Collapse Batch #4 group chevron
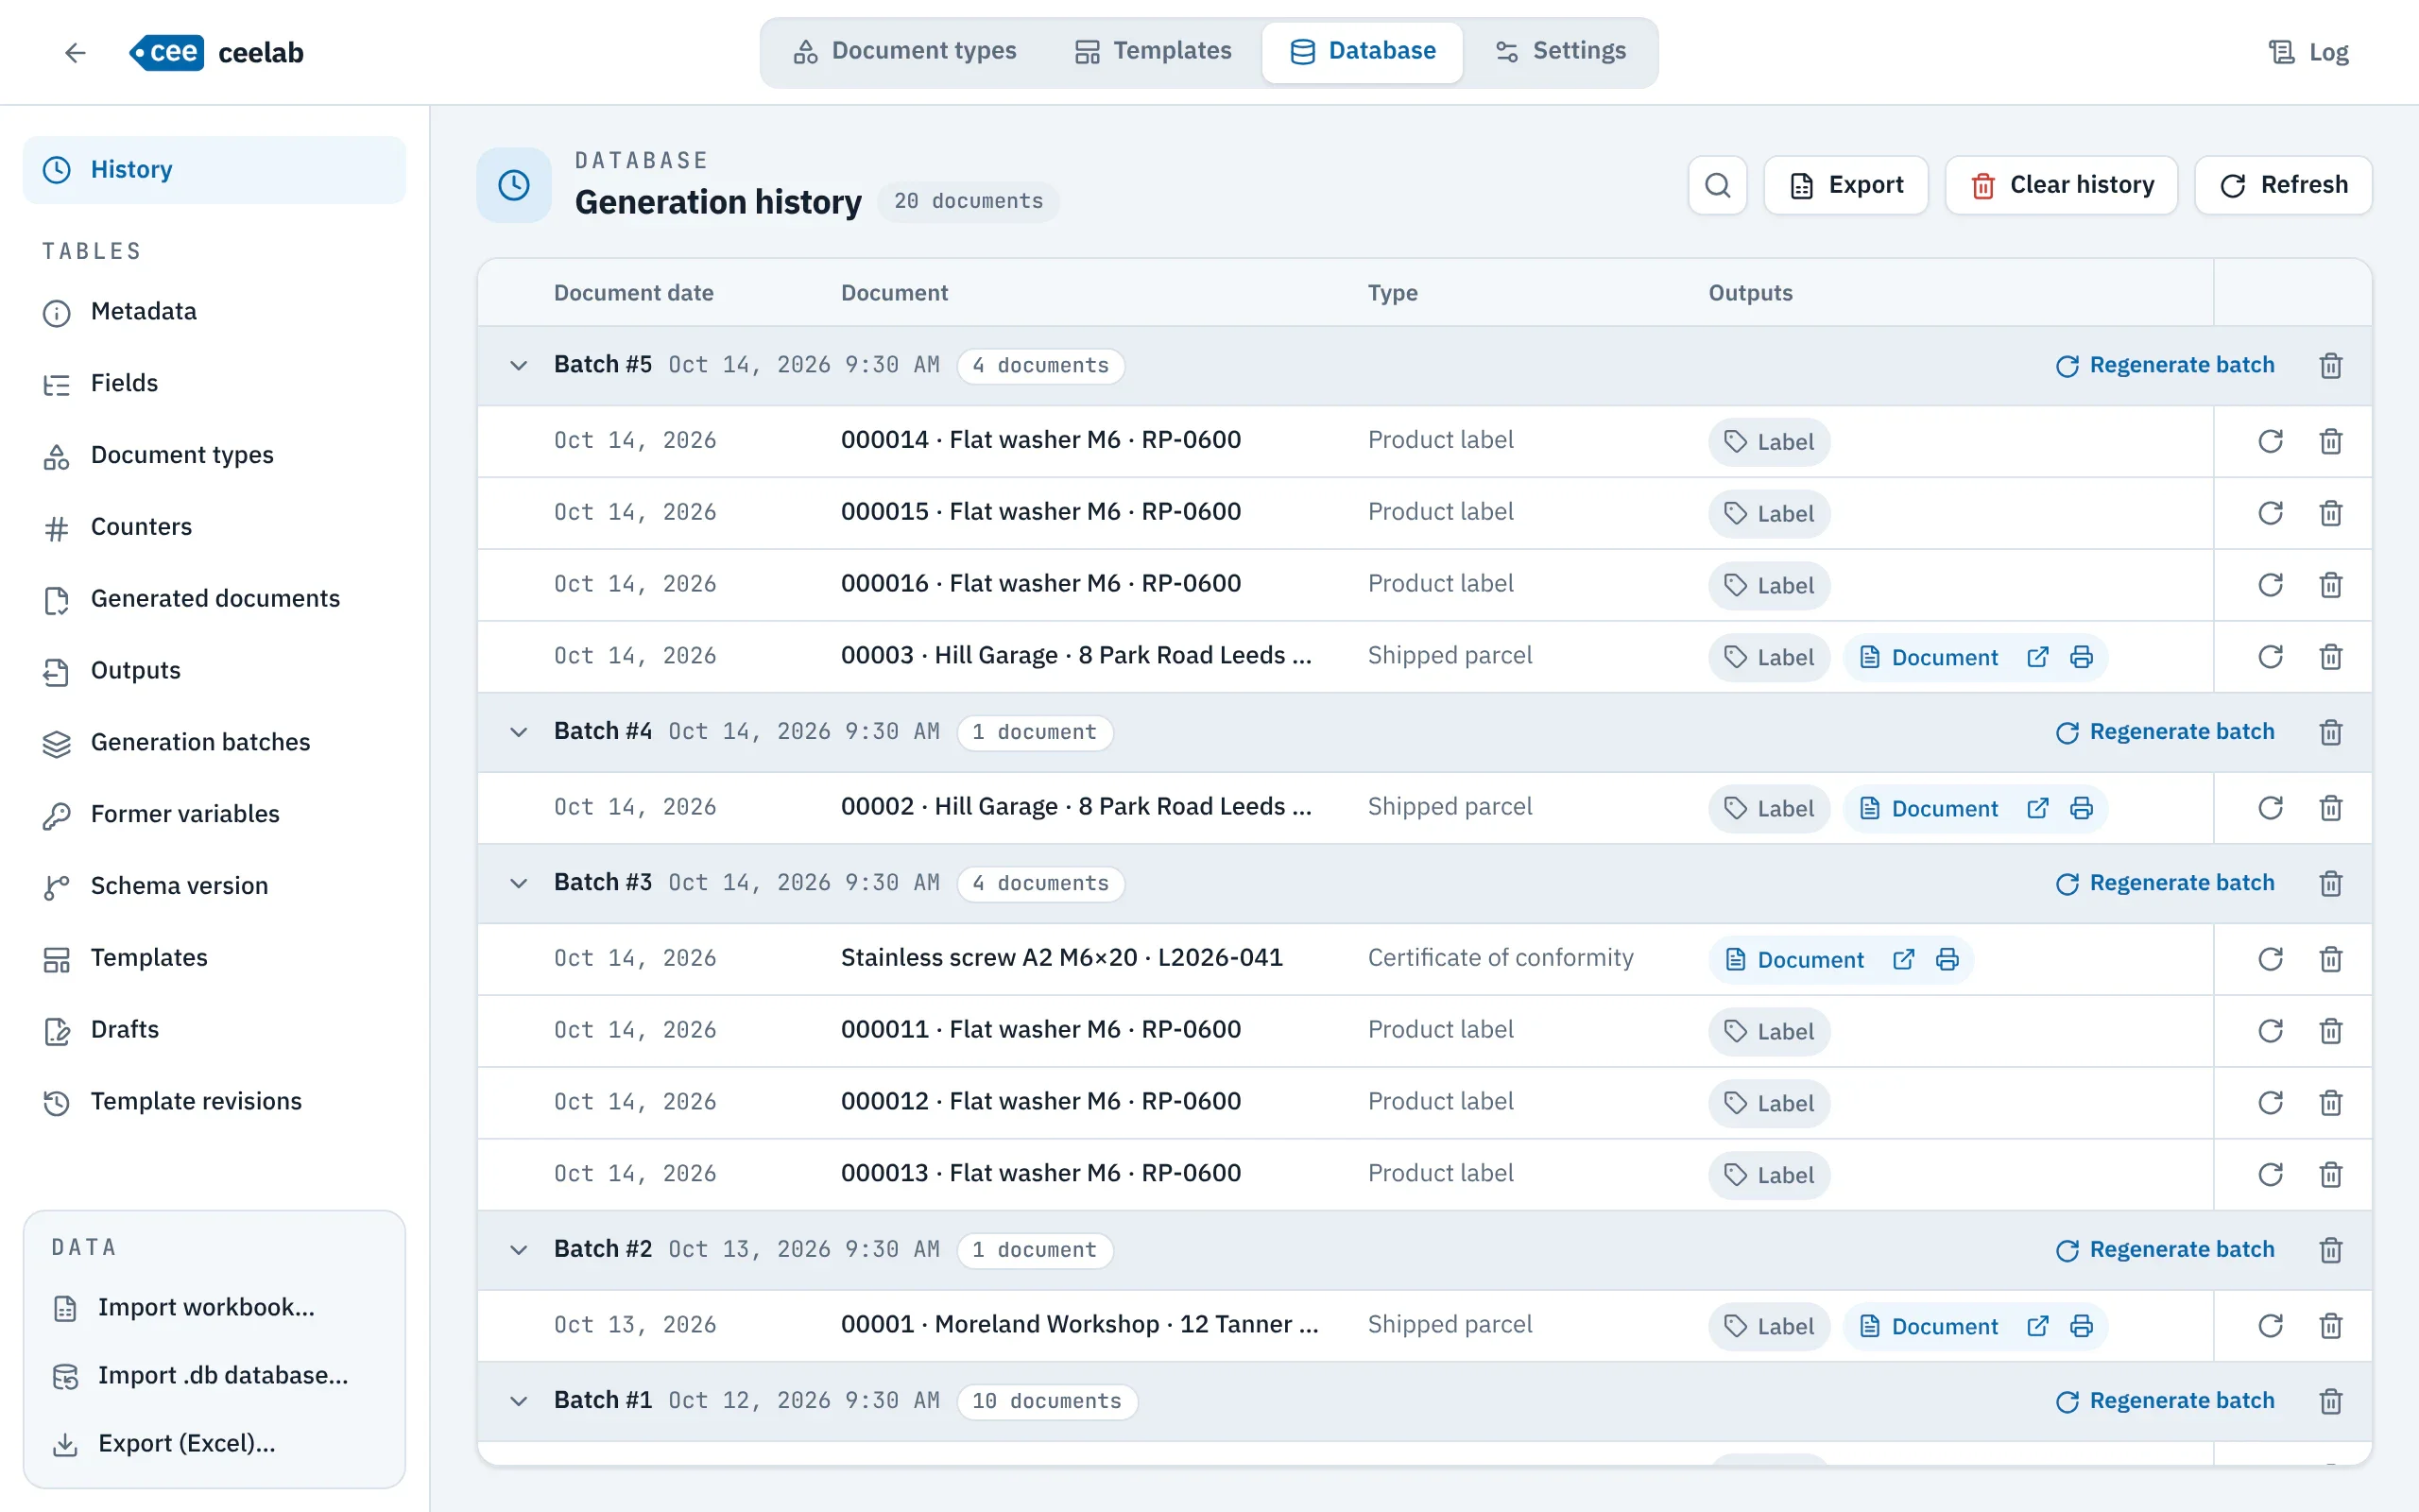 (518, 732)
